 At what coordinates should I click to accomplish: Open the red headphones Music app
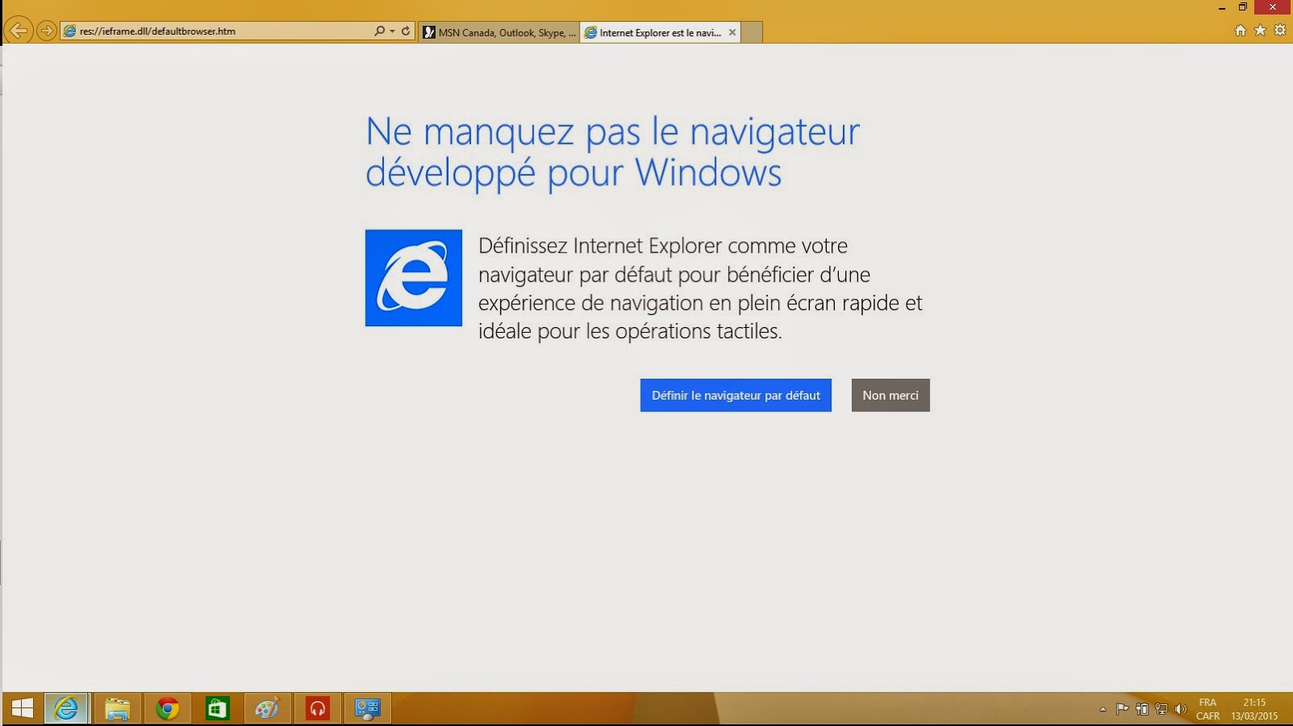coord(318,709)
